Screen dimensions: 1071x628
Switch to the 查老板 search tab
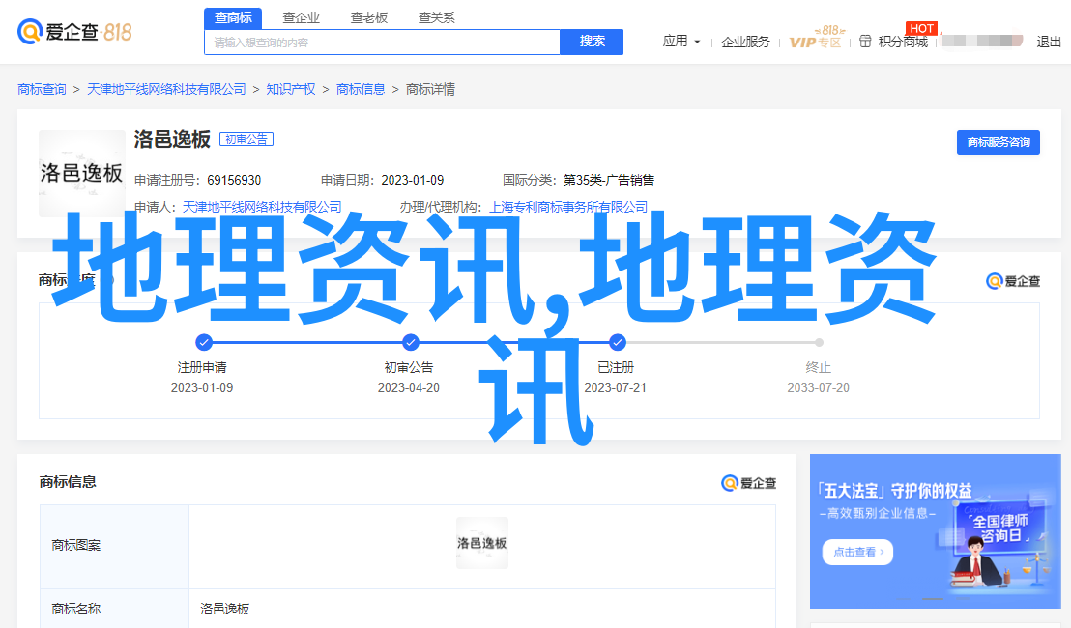(x=369, y=17)
